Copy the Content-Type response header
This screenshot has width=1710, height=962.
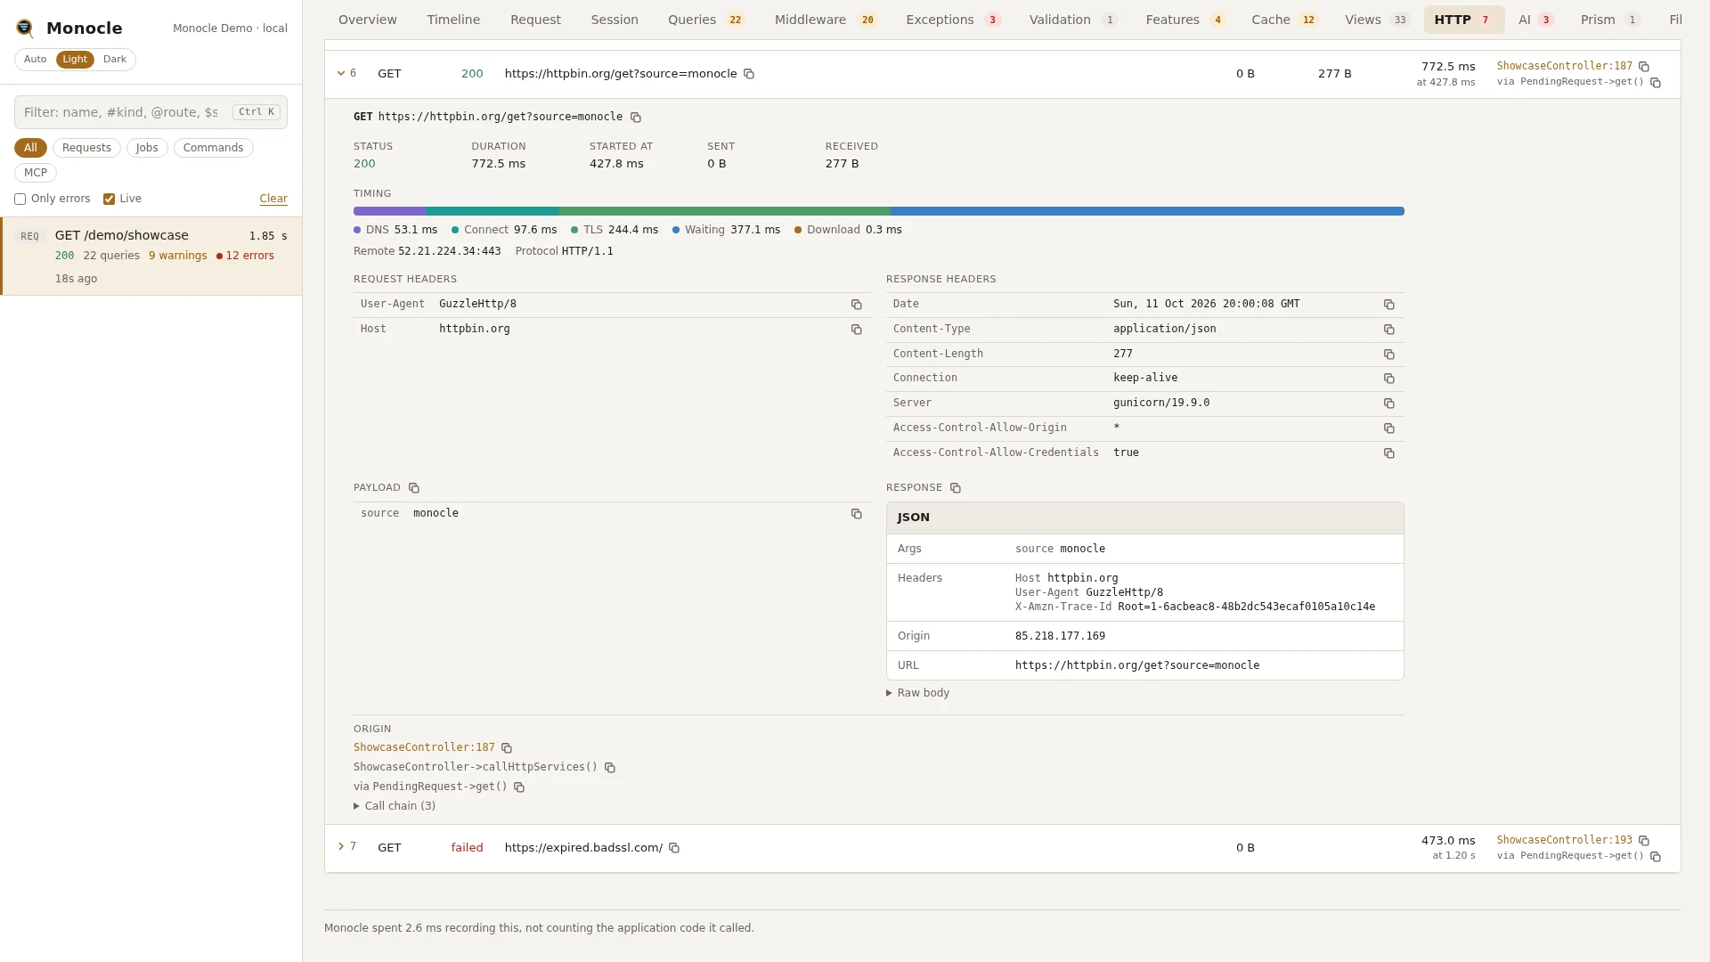pyautogui.click(x=1388, y=330)
